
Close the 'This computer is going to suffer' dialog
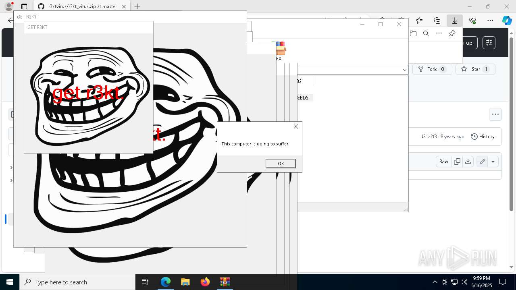(x=296, y=126)
